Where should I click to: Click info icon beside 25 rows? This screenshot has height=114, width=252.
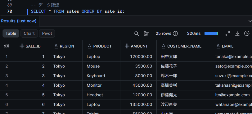(175, 34)
